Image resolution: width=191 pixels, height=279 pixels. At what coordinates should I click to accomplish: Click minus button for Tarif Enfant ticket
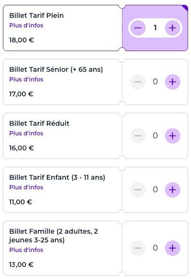pyautogui.click(x=138, y=190)
